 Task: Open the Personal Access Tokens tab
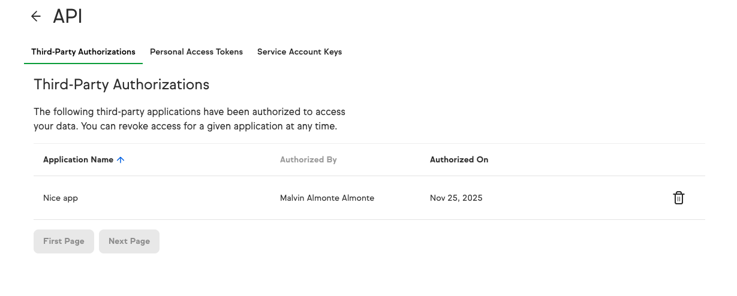tap(196, 52)
